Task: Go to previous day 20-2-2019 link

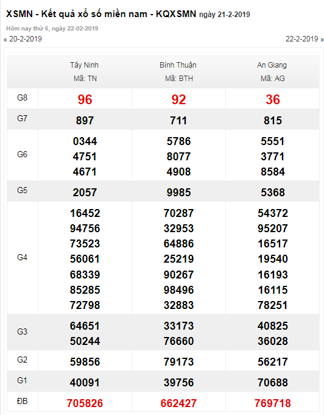Action: [23, 39]
